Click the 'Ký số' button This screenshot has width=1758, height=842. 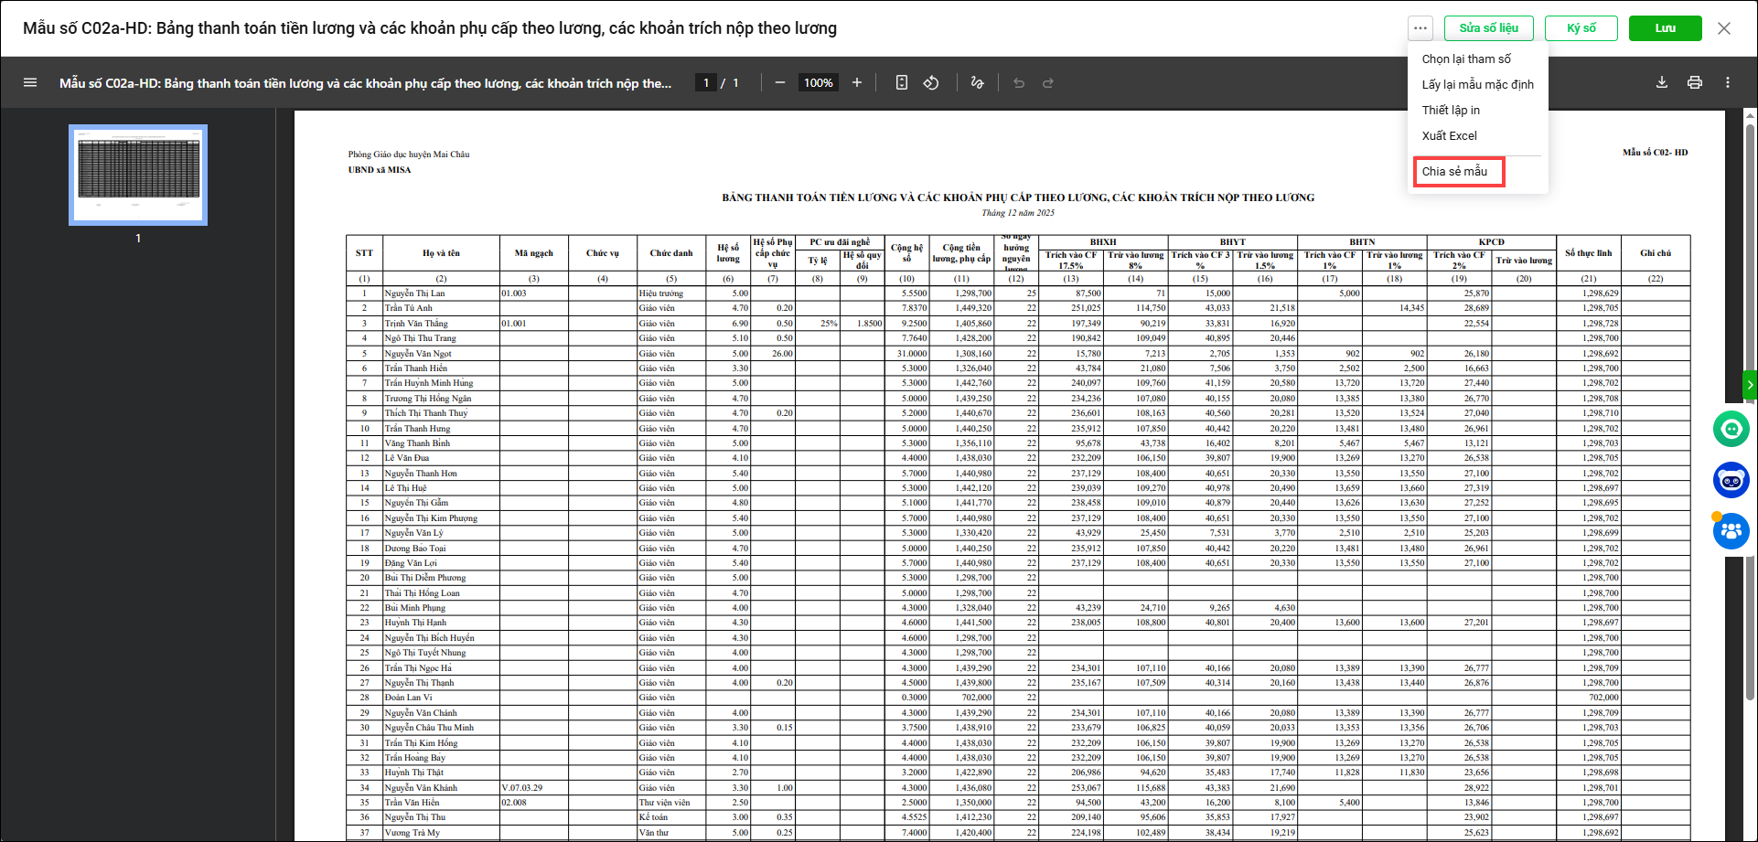(1581, 28)
